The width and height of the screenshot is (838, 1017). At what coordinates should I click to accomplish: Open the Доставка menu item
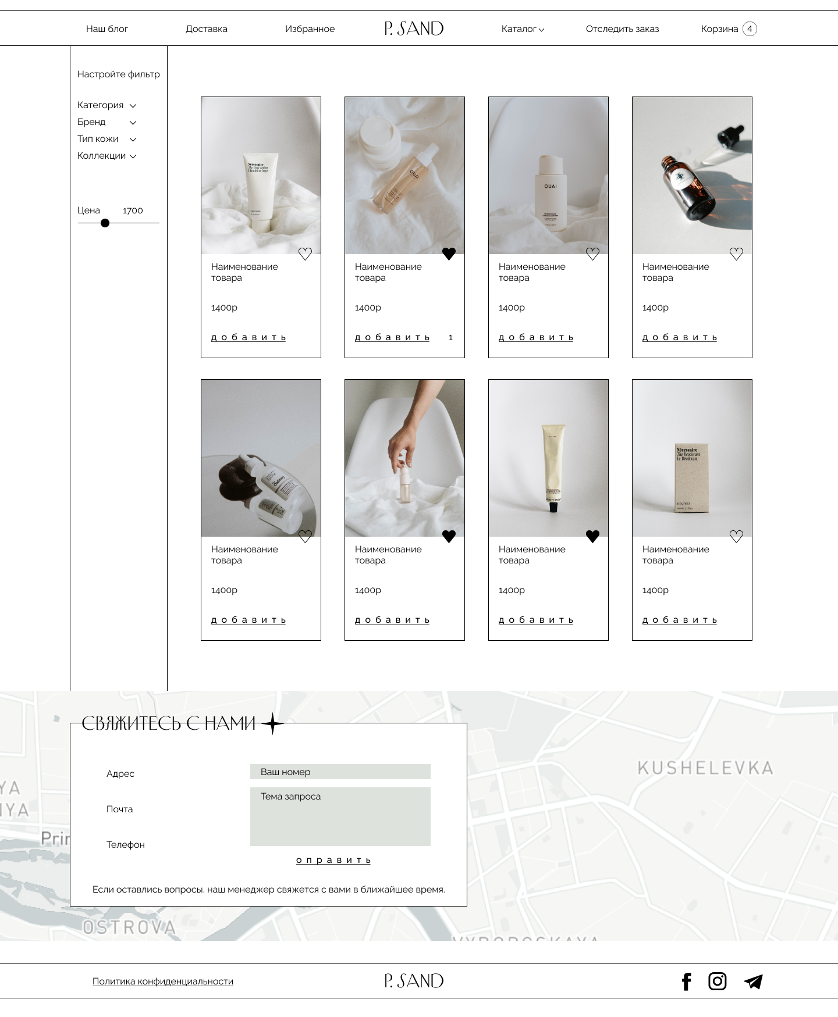(207, 28)
